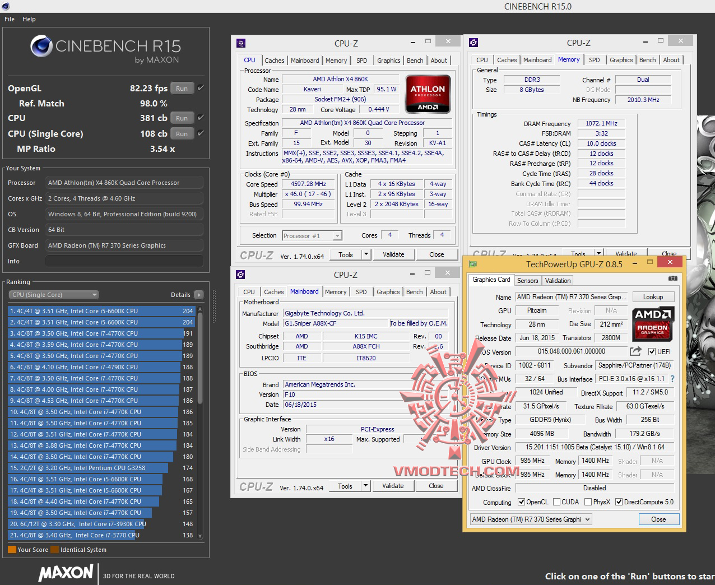The height and width of the screenshot is (585, 715).
Task: Click the Cinebench R15 logo sphere icon
Action: tap(41, 46)
